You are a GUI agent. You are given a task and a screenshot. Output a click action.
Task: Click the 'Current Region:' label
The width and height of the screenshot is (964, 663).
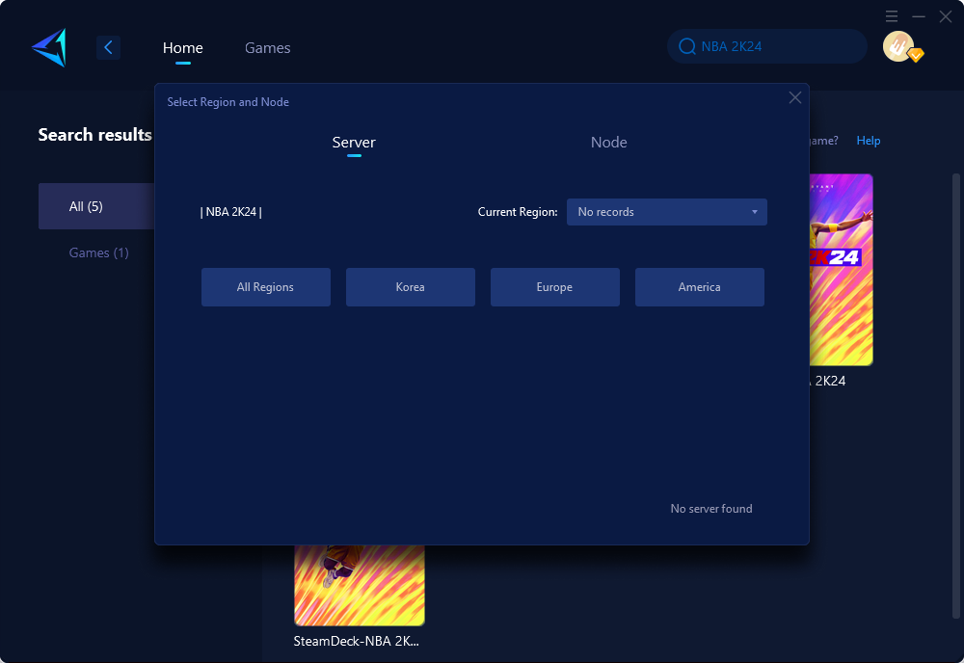[x=518, y=212]
